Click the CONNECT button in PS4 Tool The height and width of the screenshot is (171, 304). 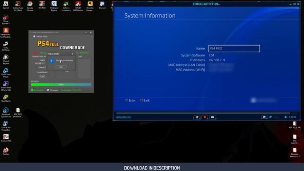point(42,67)
